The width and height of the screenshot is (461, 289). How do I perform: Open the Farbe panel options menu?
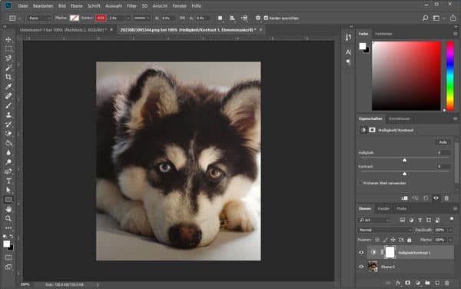click(x=455, y=34)
